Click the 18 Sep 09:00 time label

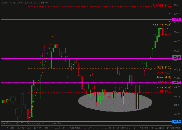coord(124,128)
